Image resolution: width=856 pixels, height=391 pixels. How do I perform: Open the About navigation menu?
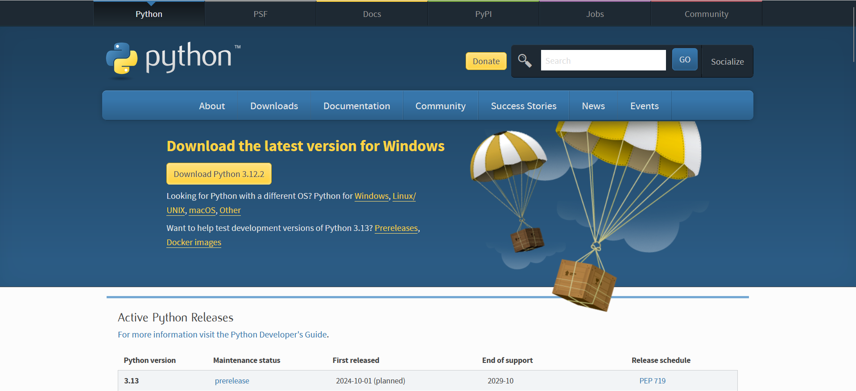point(212,106)
